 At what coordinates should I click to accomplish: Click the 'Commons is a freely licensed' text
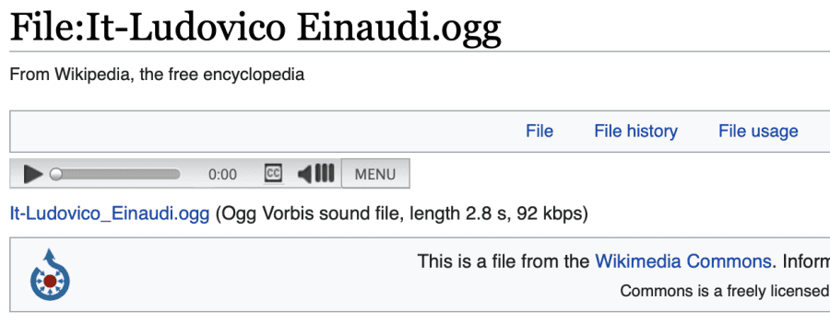tap(725, 291)
